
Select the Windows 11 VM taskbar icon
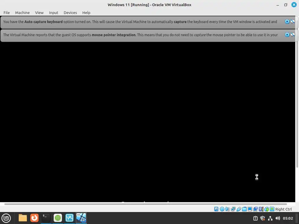pyautogui.click(x=81, y=218)
